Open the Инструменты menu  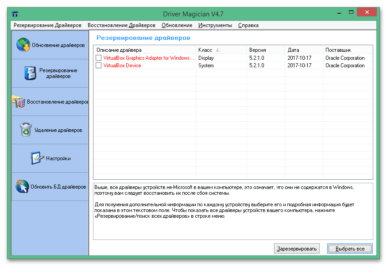coord(215,25)
